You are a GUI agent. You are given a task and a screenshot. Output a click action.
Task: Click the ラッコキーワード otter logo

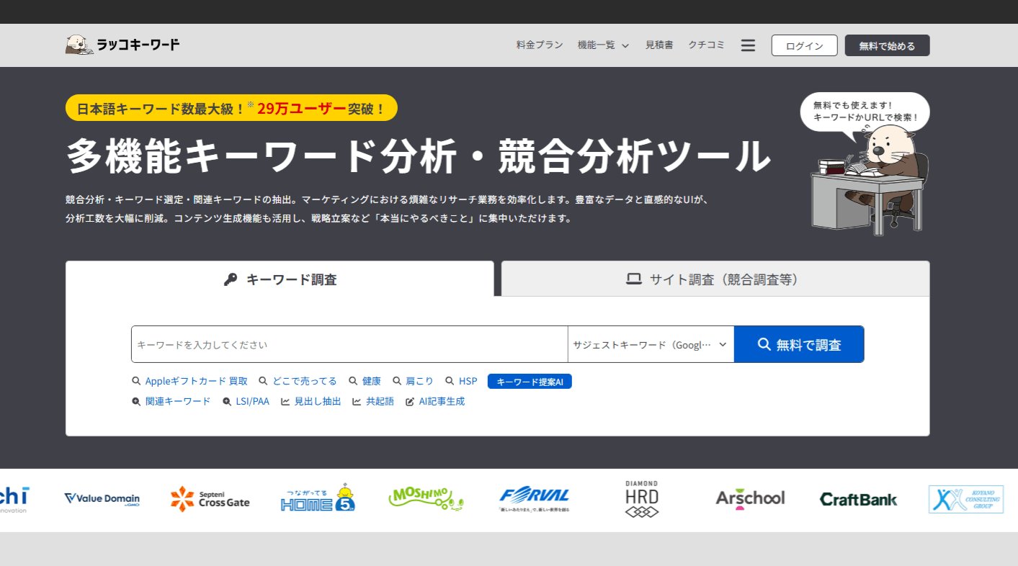(x=122, y=45)
